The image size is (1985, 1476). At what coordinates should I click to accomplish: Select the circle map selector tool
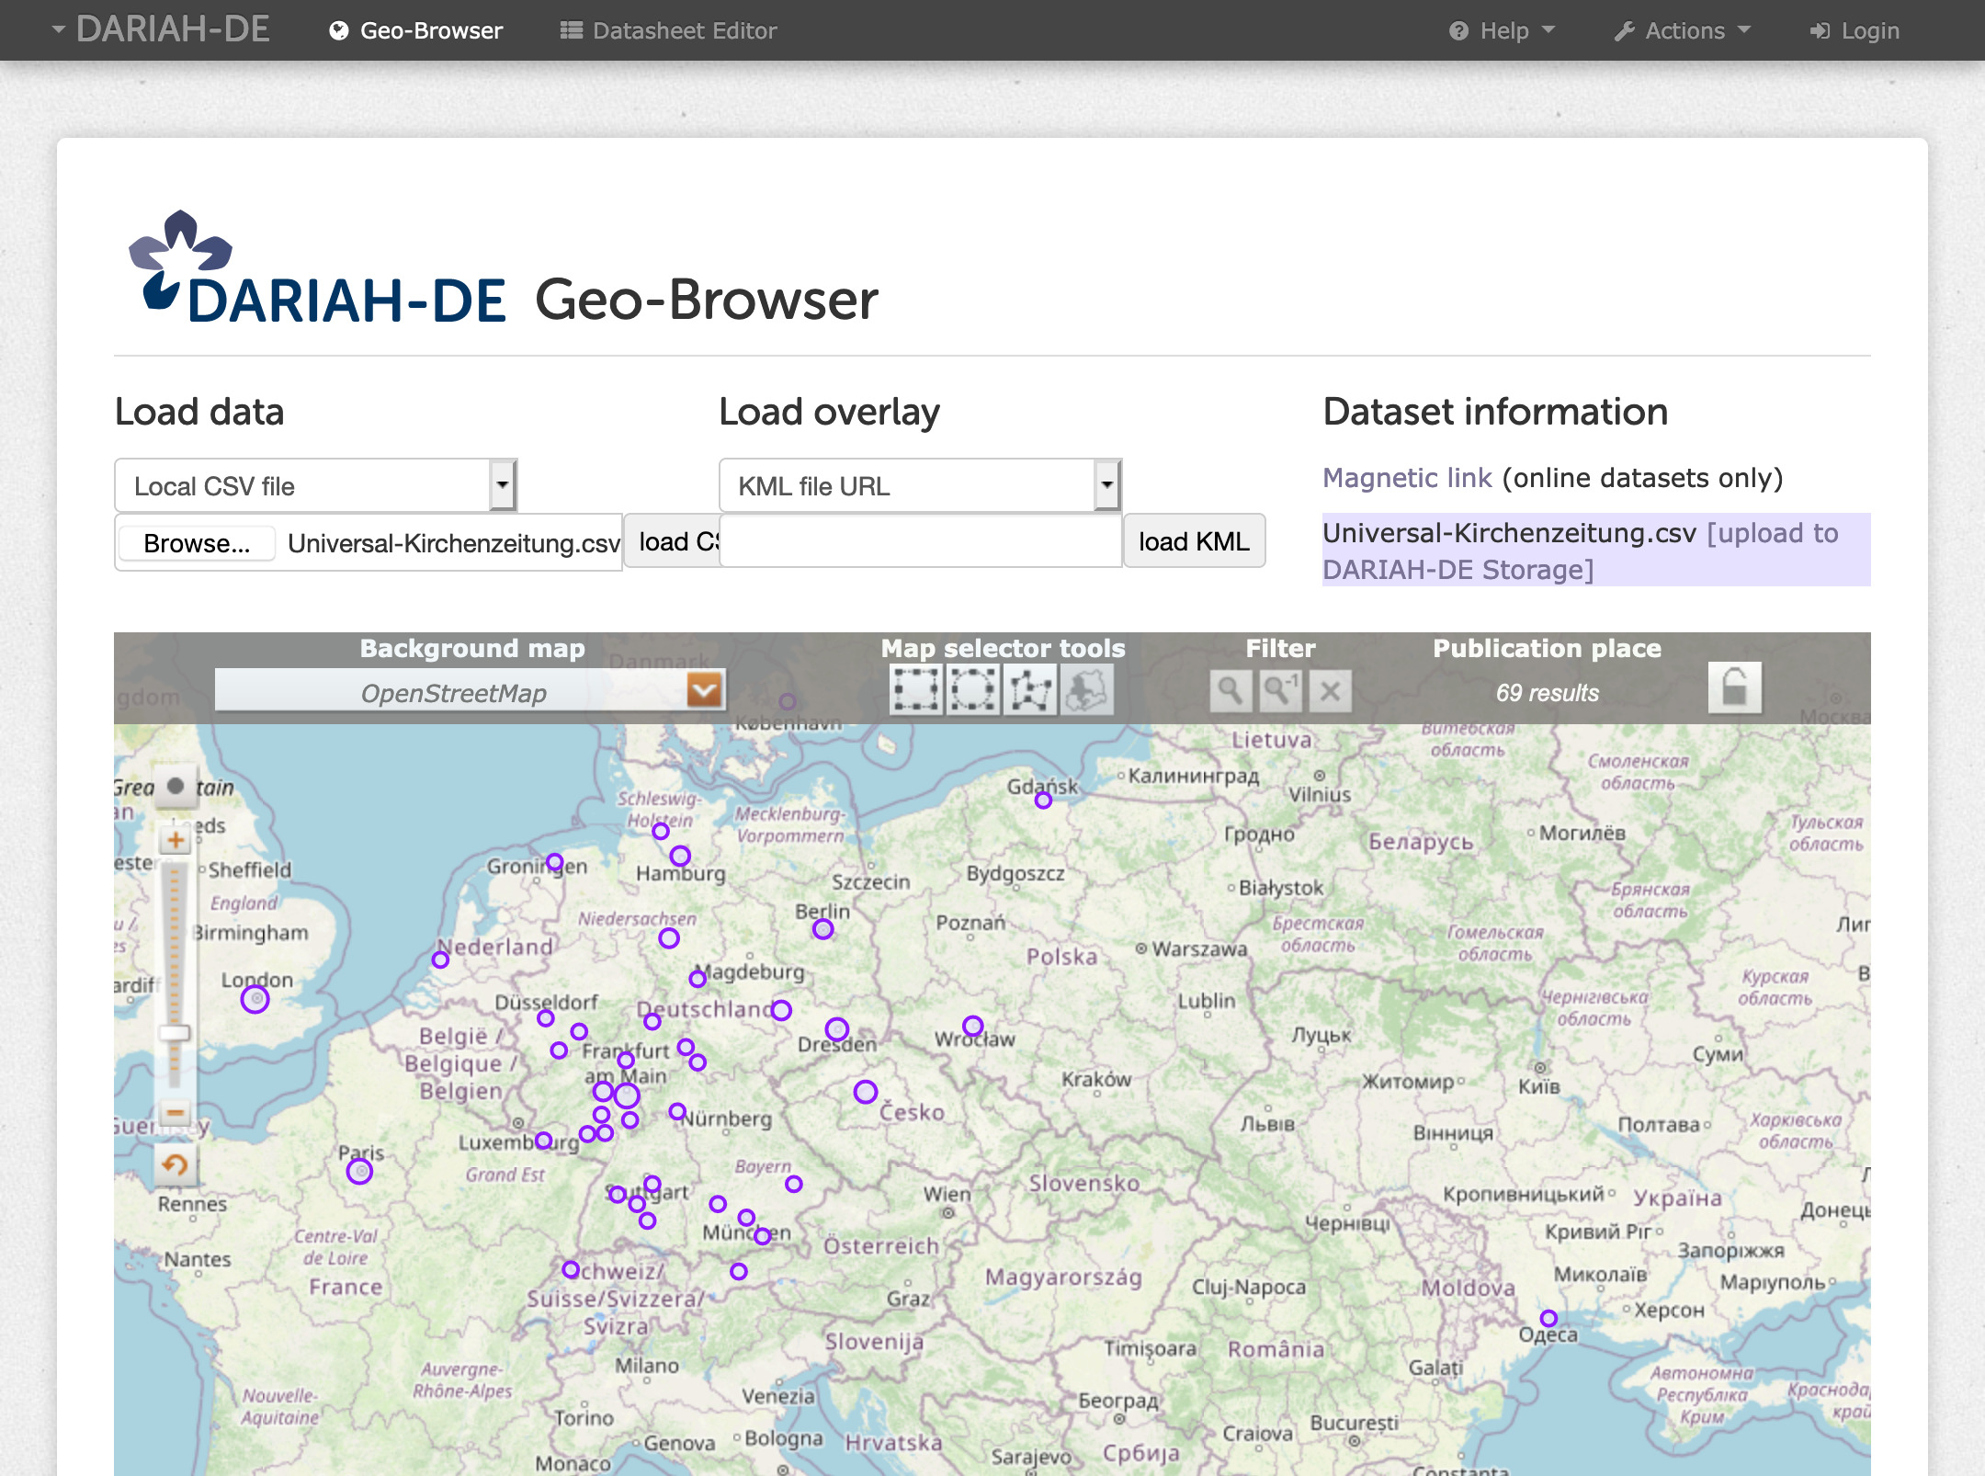pyautogui.click(x=973, y=690)
